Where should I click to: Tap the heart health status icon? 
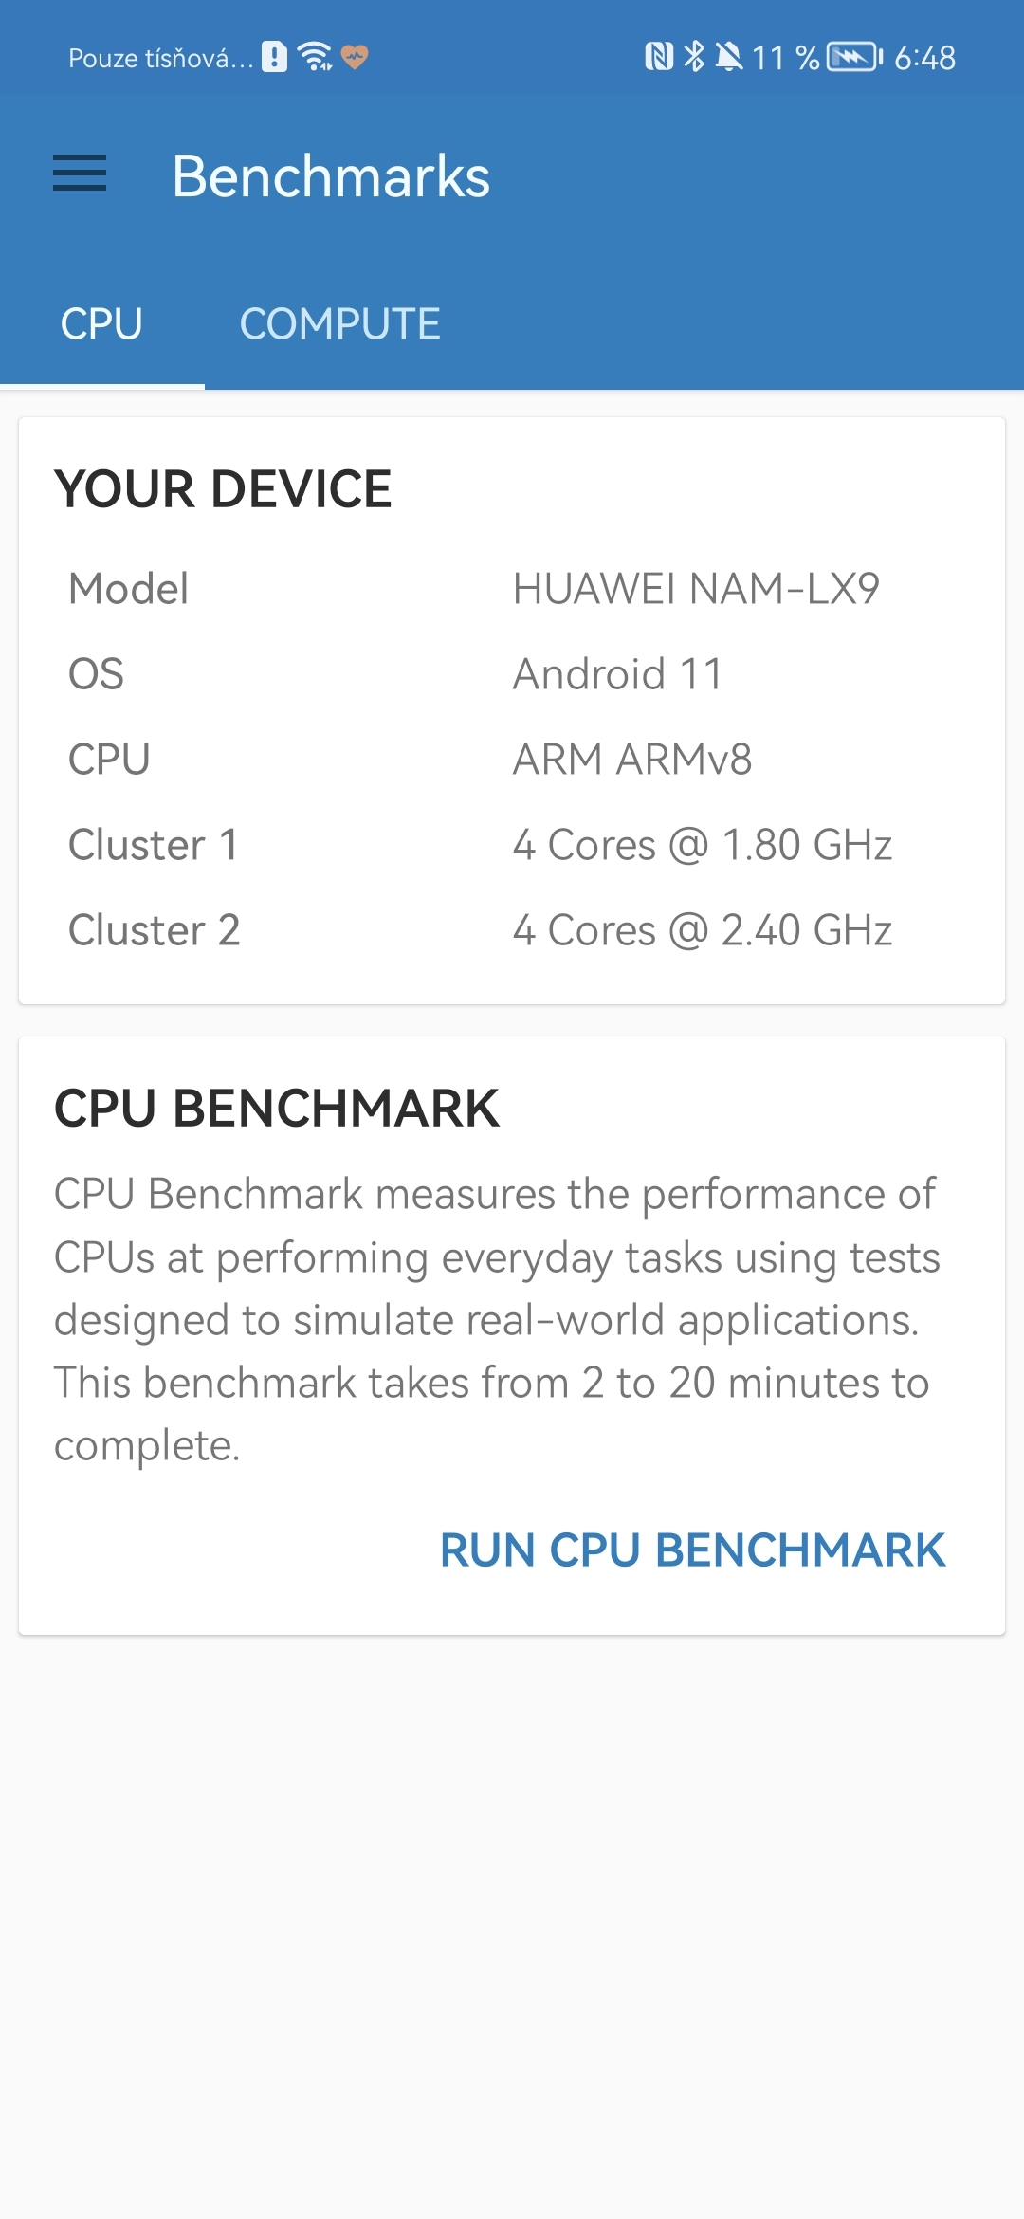(355, 57)
